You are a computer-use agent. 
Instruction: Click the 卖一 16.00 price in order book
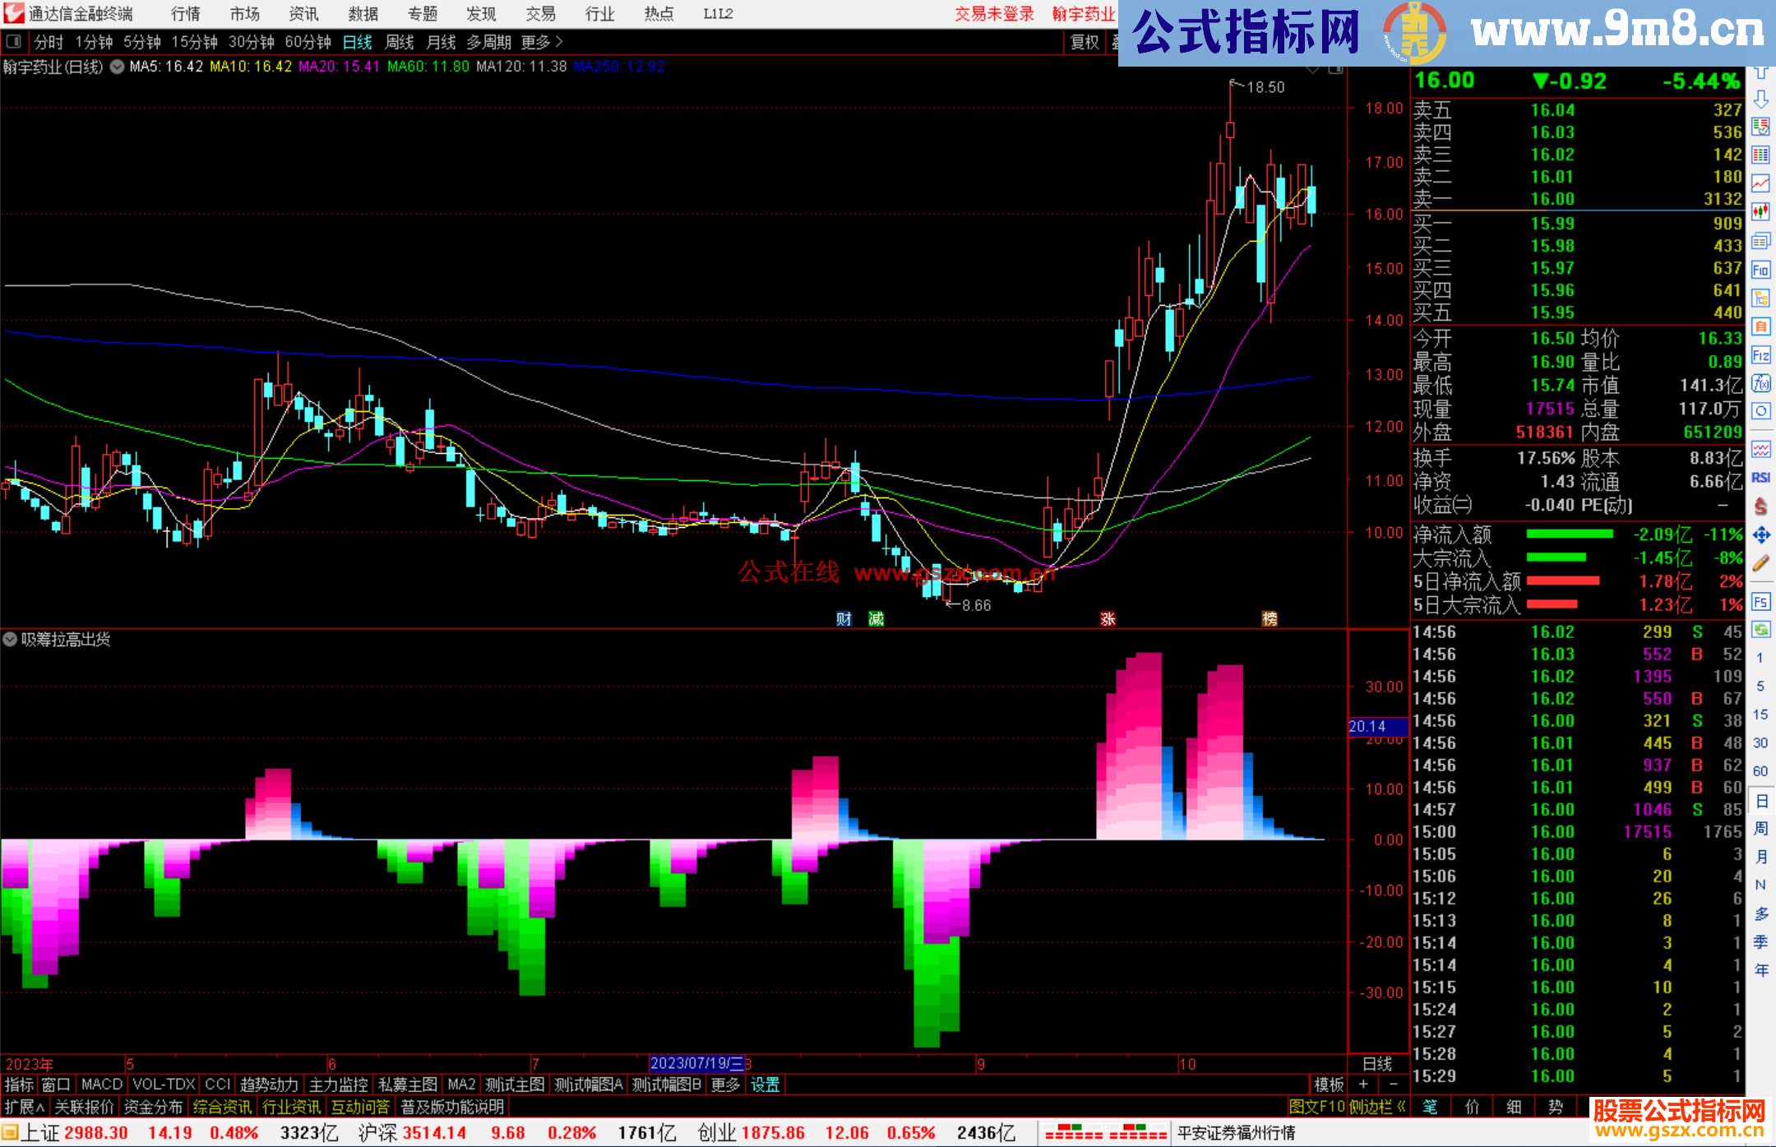(1552, 199)
